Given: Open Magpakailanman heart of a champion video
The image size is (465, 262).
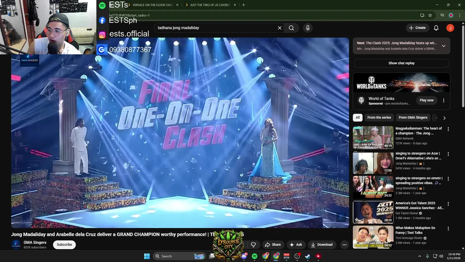Looking at the screenshot, I should tap(373, 138).
